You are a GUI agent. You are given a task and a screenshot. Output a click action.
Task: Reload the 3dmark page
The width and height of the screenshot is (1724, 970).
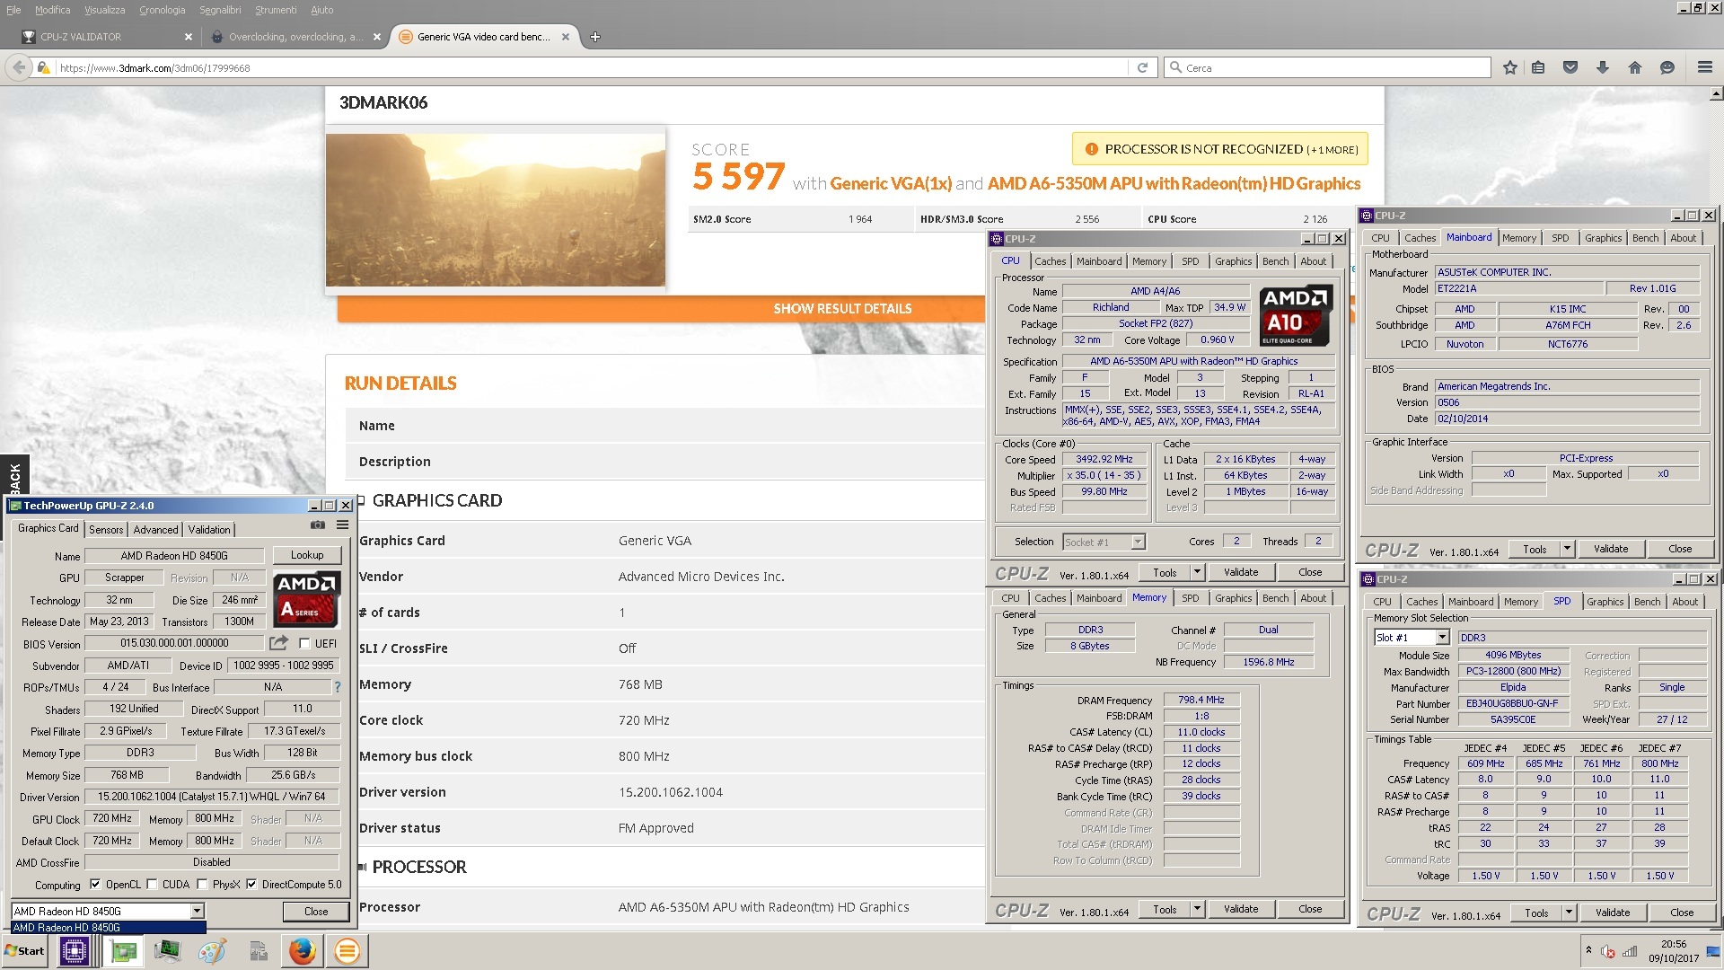click(x=1142, y=67)
